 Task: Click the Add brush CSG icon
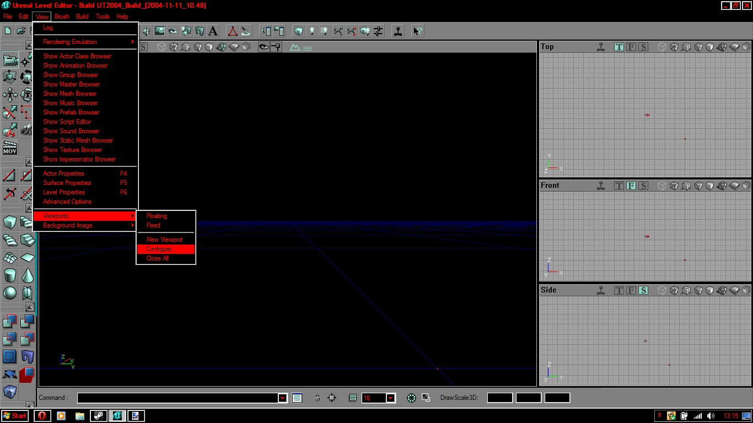10,321
